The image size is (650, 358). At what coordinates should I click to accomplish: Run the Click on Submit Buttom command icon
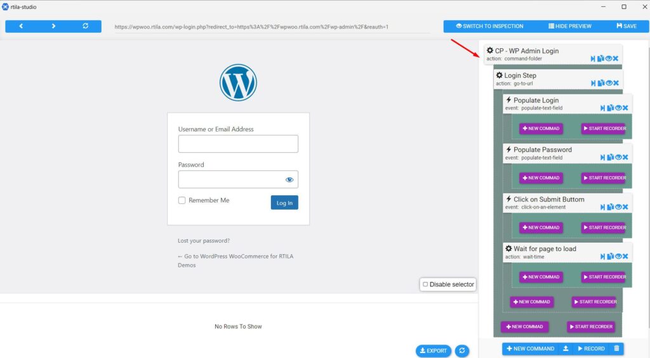603,207
